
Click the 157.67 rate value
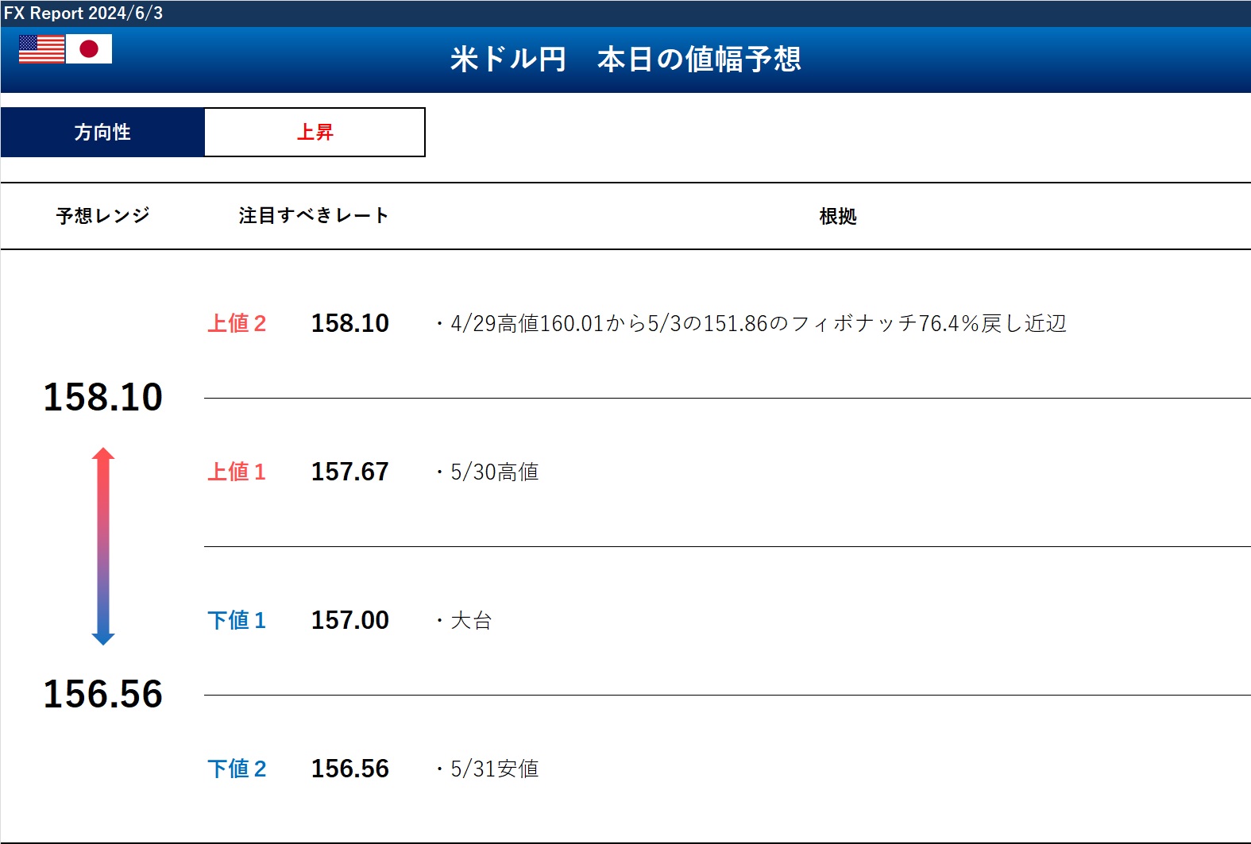tap(349, 472)
